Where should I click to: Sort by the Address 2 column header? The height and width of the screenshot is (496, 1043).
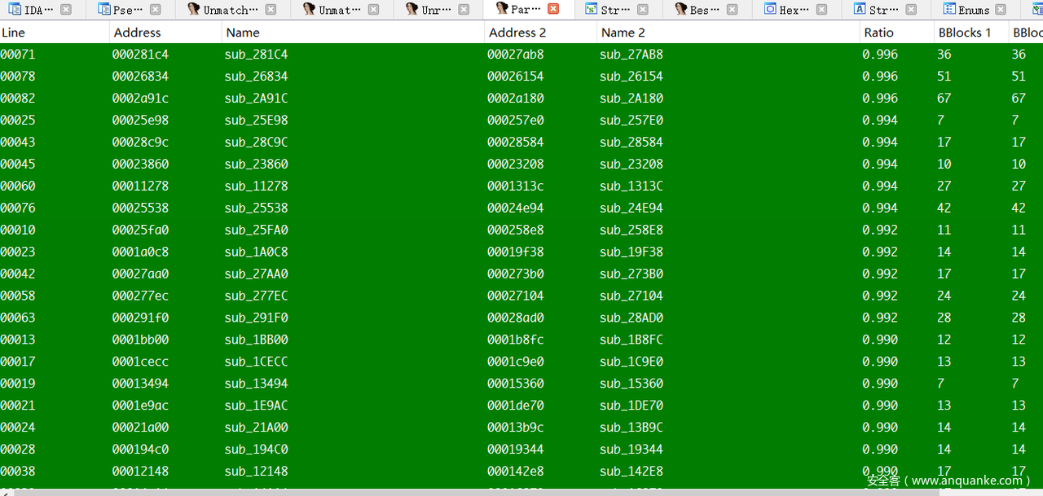click(517, 33)
